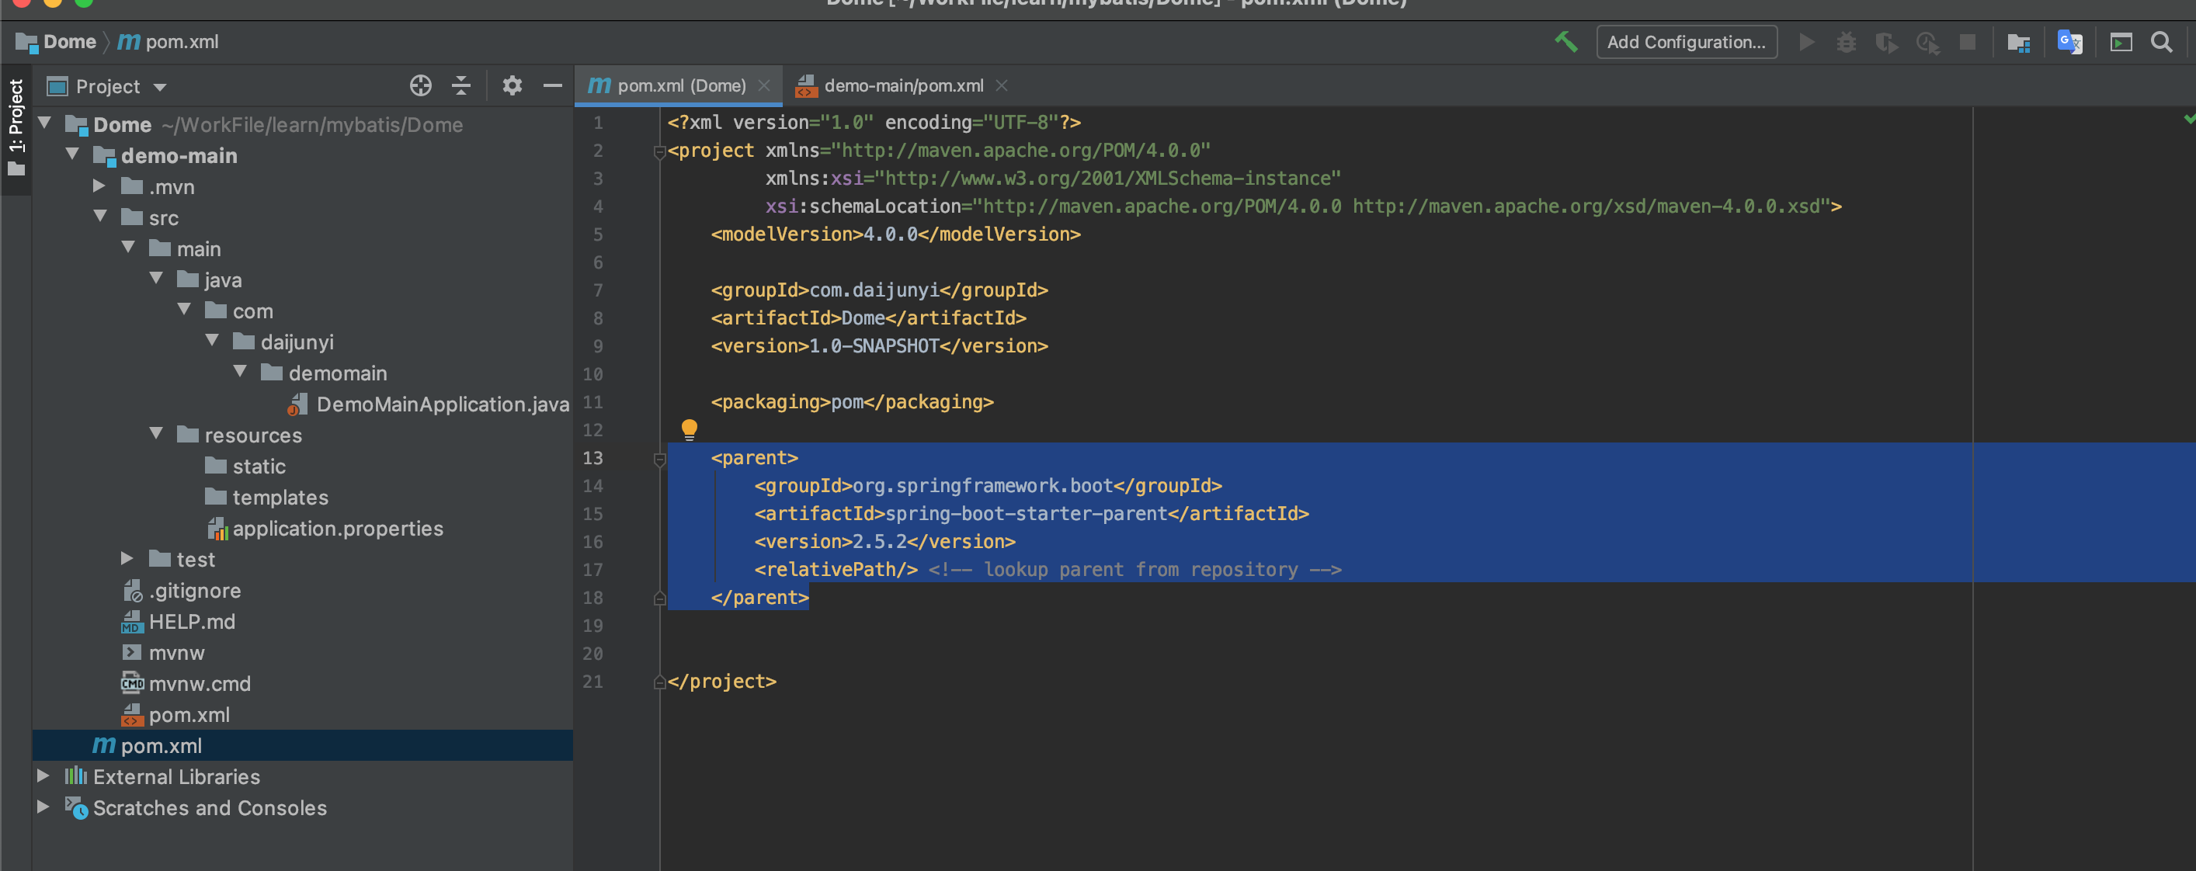Select HELP.md file

178,621
